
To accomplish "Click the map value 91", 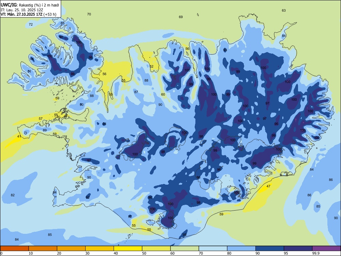I will pos(29,71).
